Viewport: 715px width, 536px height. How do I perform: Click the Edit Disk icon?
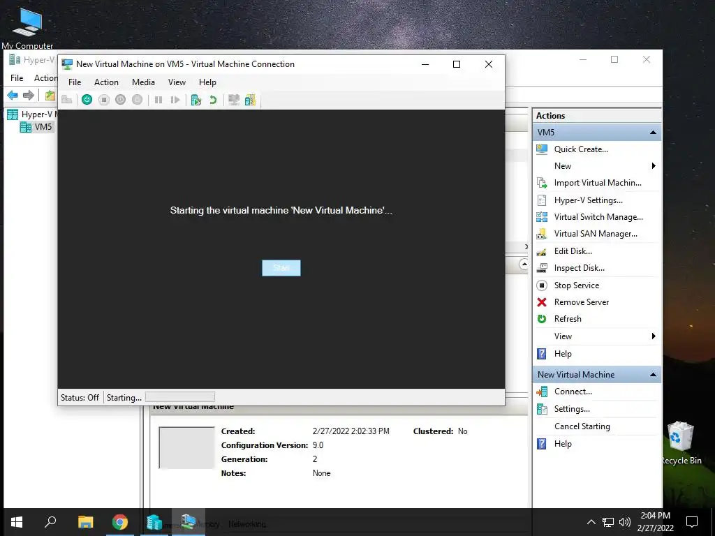click(542, 251)
